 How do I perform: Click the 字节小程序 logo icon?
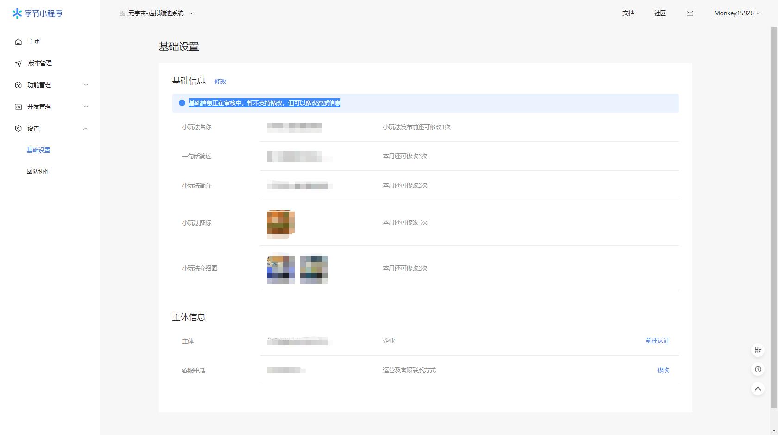coord(17,13)
